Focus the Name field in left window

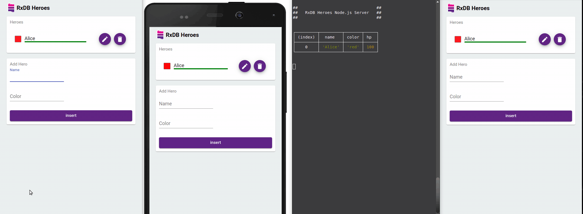[x=37, y=77]
